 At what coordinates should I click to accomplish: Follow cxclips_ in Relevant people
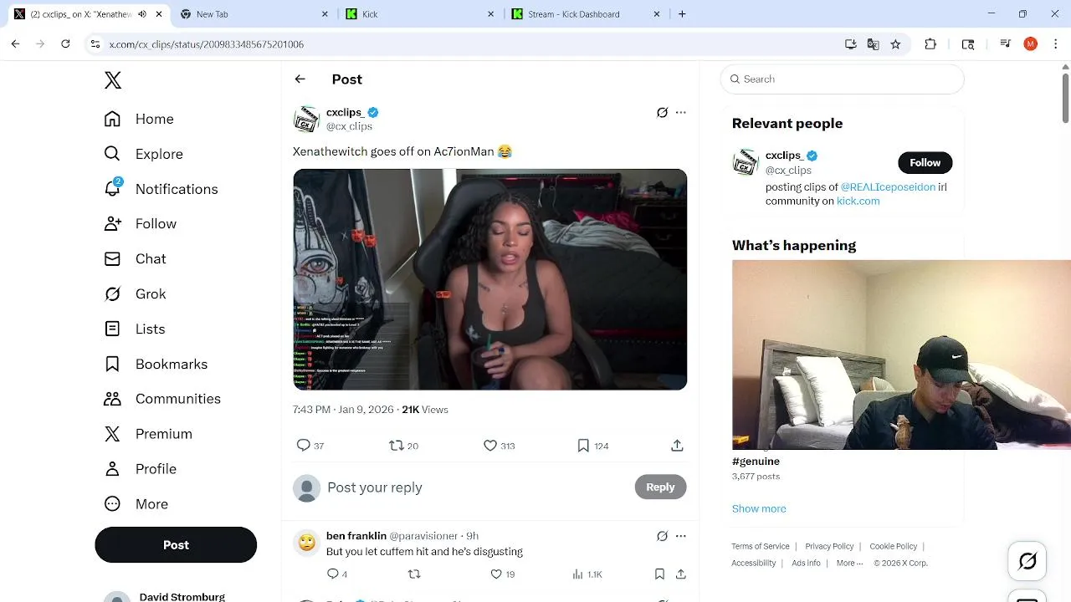[925, 162]
